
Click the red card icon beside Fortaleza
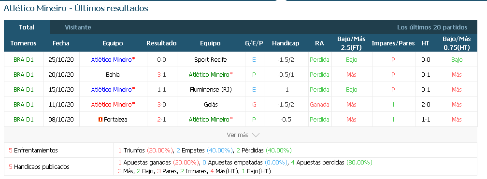click(100, 120)
